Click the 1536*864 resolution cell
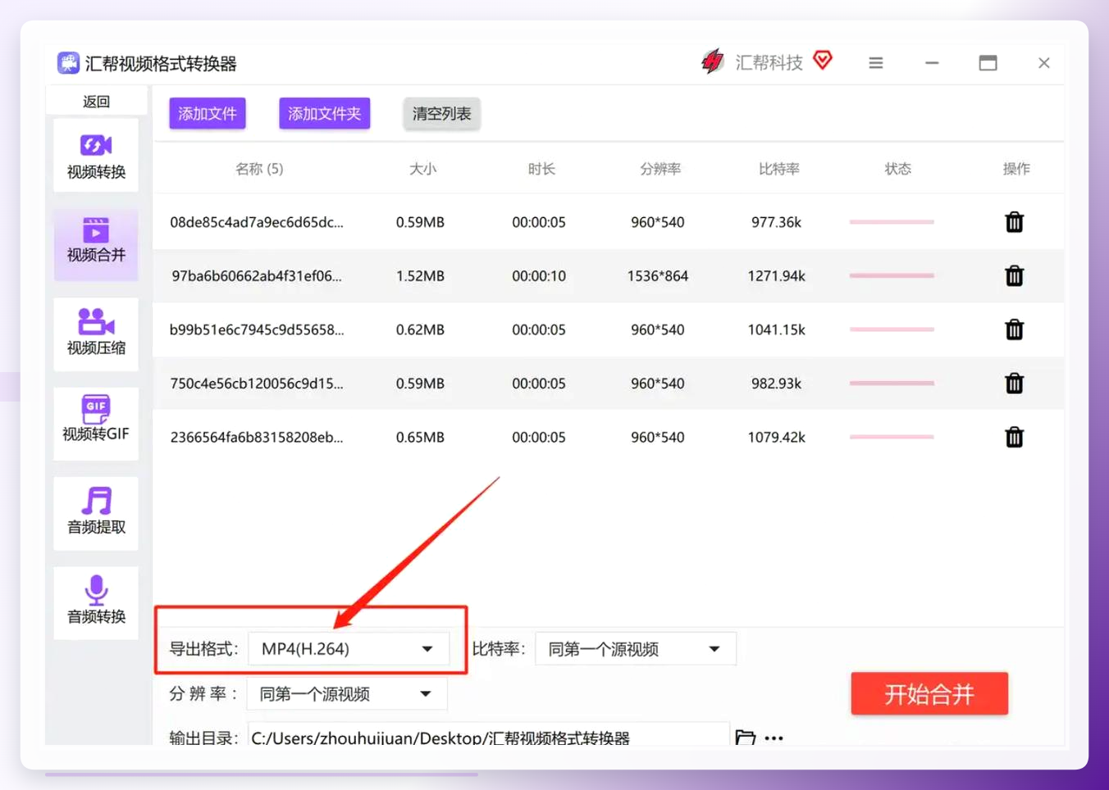This screenshot has height=790, width=1109. [x=658, y=276]
